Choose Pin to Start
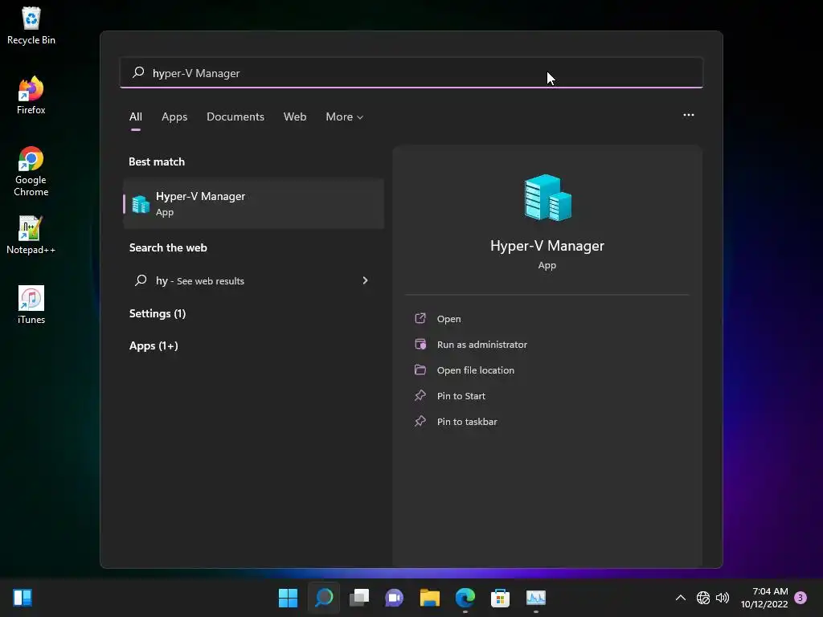 click(x=461, y=395)
